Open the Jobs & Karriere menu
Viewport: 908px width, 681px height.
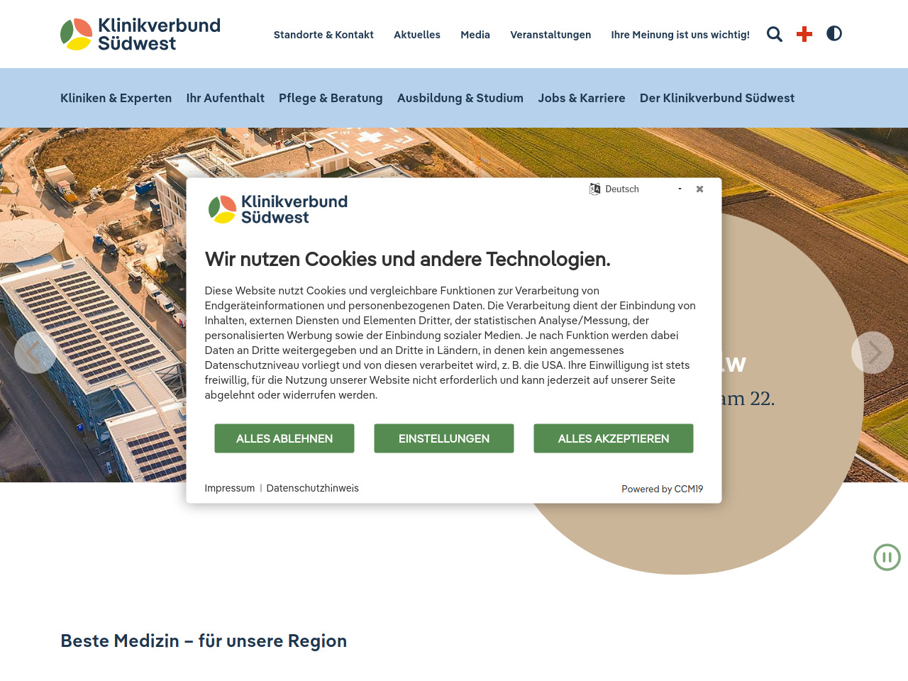tap(581, 98)
